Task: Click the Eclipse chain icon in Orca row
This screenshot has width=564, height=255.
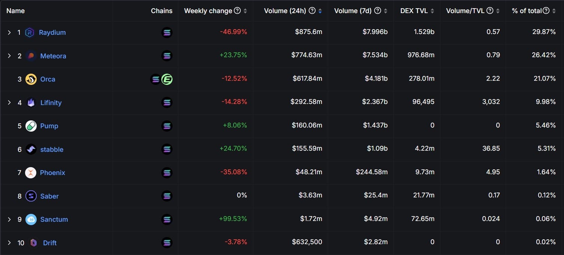Action: pos(167,79)
